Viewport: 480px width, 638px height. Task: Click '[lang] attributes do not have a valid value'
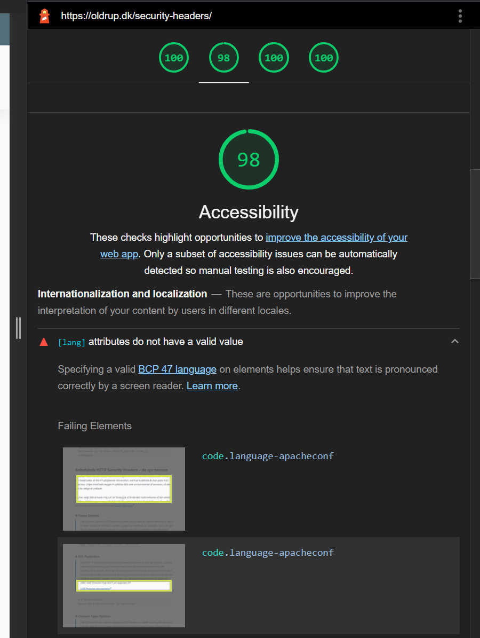coord(150,342)
